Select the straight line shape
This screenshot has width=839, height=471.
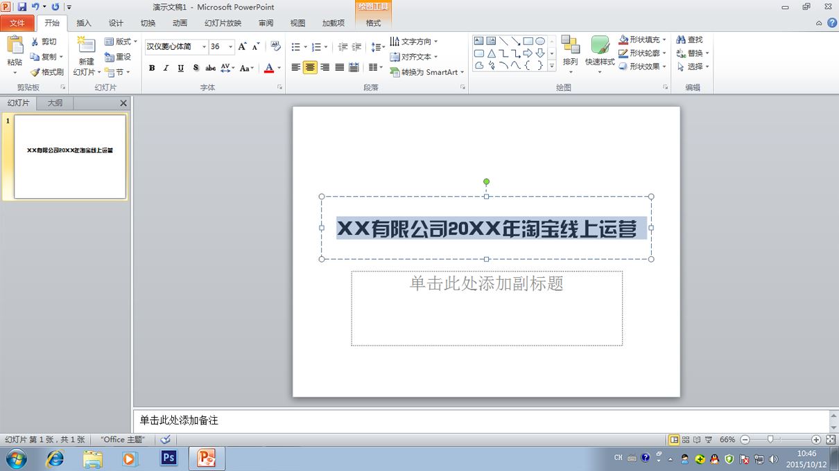pos(503,41)
